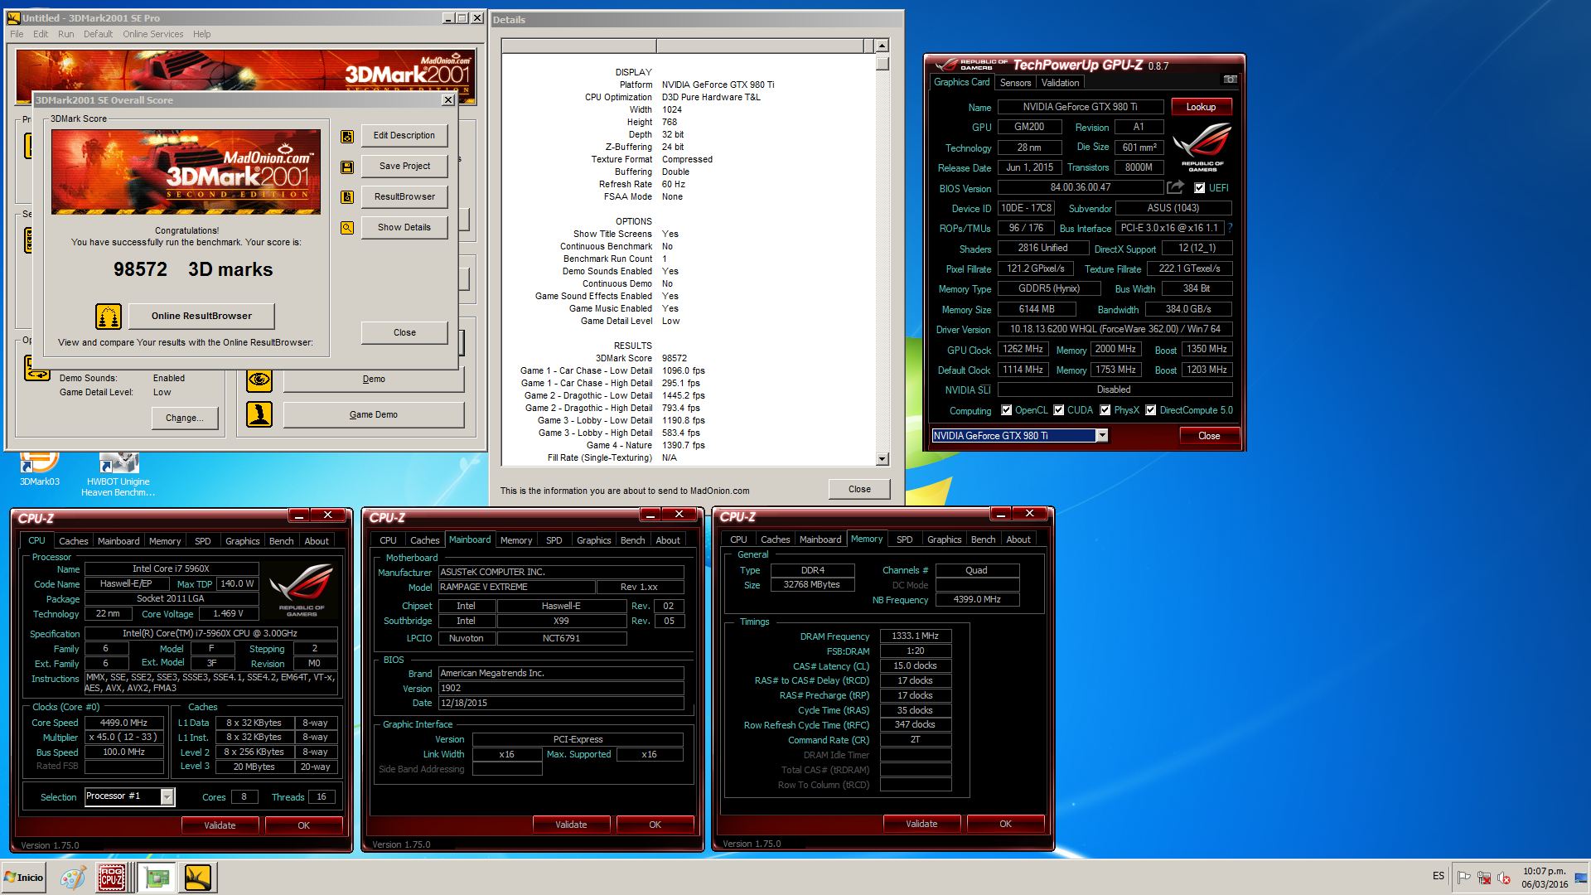Toggle the DirectCompute 5.0 checkbox

pyautogui.click(x=1151, y=410)
